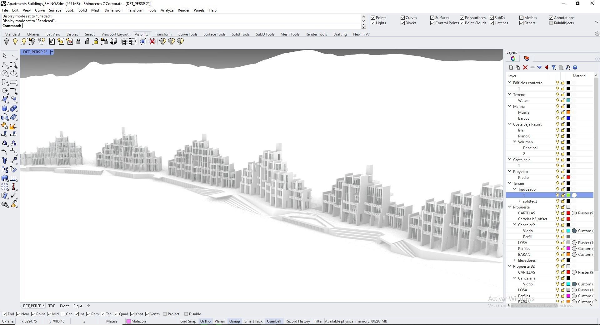
Task: Select the Explode tool
Action: click(x=13, y=126)
